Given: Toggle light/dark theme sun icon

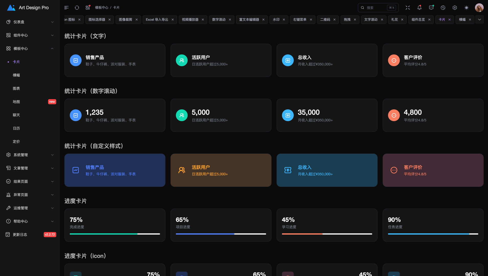Looking at the screenshot, I should [467, 8].
